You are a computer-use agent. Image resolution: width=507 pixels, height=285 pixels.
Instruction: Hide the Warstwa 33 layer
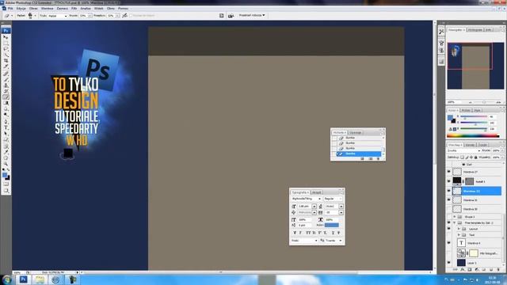pyautogui.click(x=449, y=191)
